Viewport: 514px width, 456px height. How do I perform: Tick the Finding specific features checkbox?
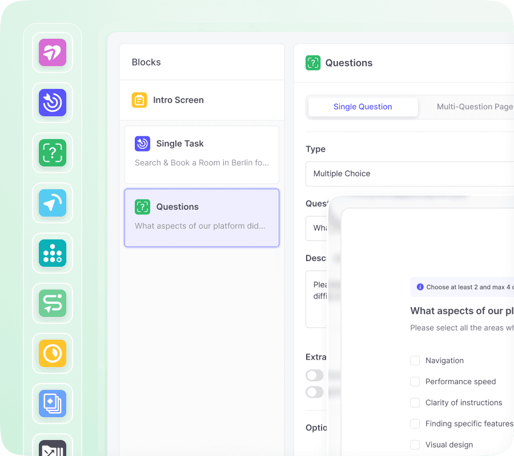[x=415, y=424]
